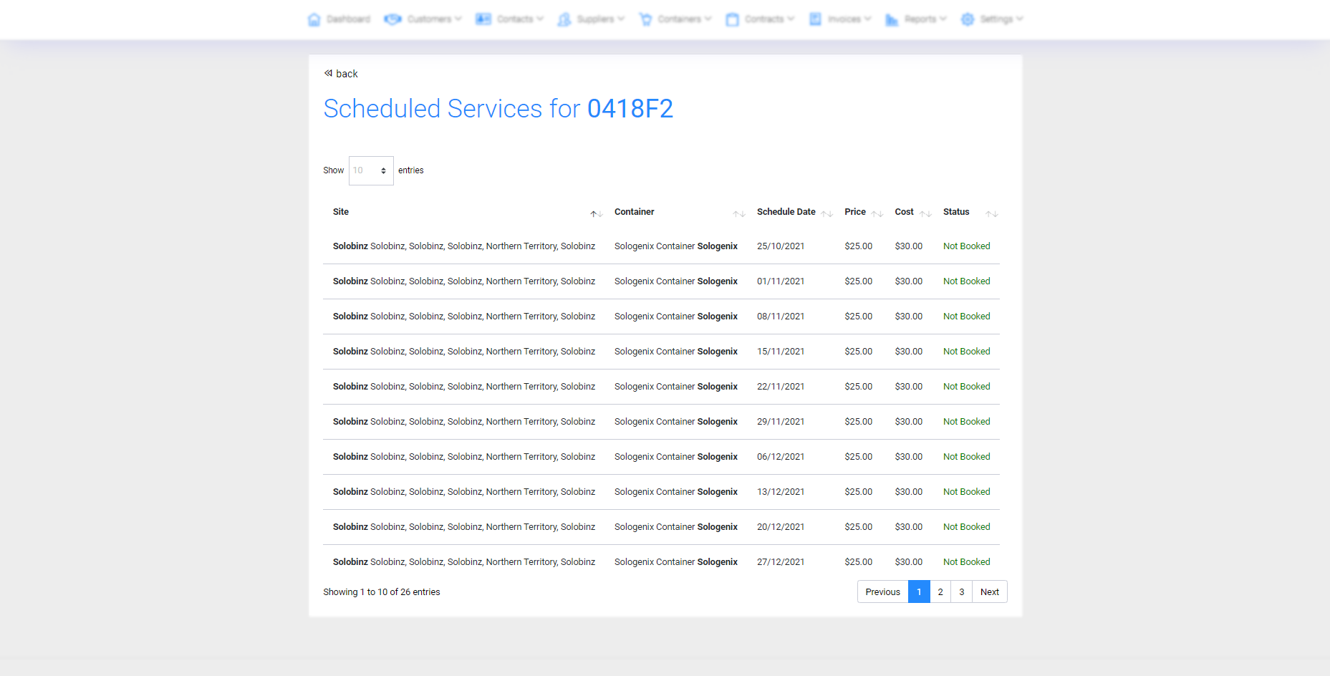Sort table by Site column
This screenshot has height=676, width=1330.
pyautogui.click(x=341, y=212)
